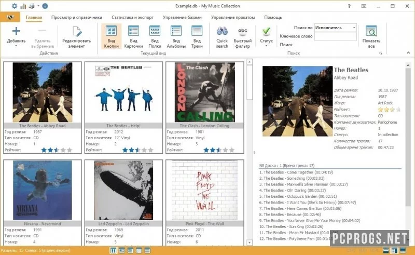Image resolution: width=415 pixels, height=255 pixels.
Task: Click the gold rating stars in details panel
Action: [x=389, y=110]
